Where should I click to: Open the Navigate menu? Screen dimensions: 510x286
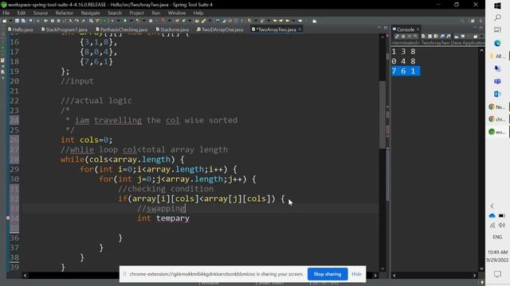pos(90,13)
